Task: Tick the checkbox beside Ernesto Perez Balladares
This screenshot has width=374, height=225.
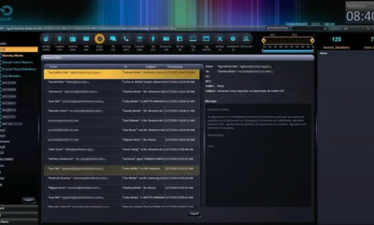Action: click(x=1, y=69)
